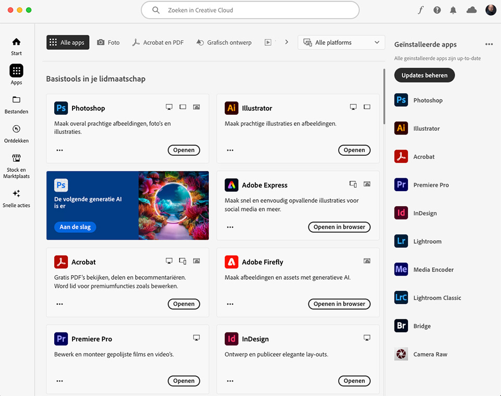The width and height of the screenshot is (501, 396).
Task: Click Camera Raw icon in installed apps
Action: tap(401, 354)
